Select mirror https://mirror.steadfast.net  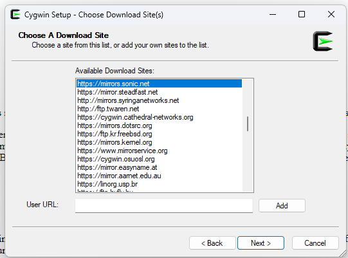[159, 92]
